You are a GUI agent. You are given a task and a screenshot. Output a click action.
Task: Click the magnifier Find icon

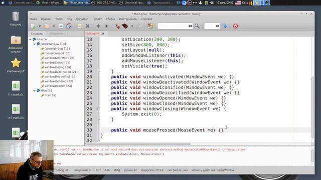197,26
